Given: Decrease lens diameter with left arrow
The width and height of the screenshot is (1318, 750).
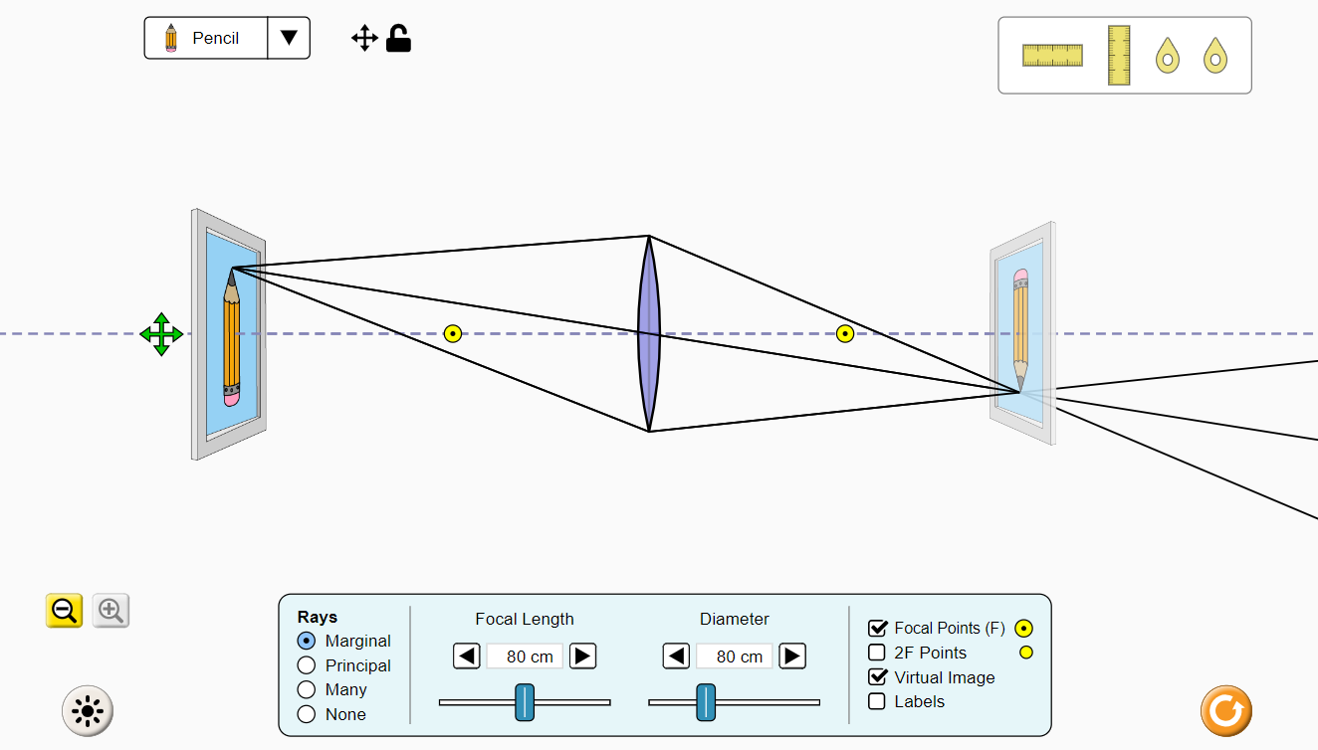Looking at the screenshot, I should click(676, 656).
